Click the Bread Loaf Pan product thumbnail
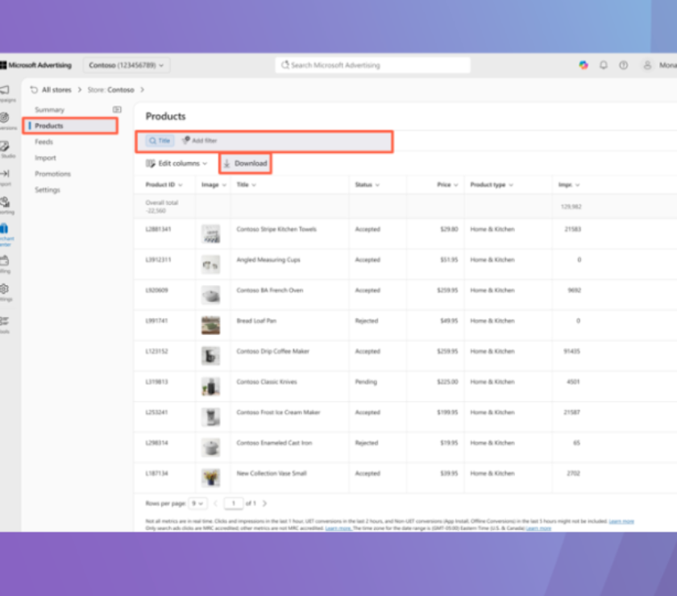677x596 pixels. 210,325
